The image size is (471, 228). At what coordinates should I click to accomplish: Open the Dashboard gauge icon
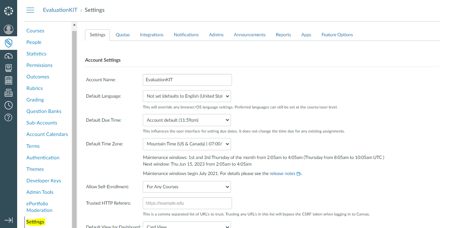pos(8,55)
